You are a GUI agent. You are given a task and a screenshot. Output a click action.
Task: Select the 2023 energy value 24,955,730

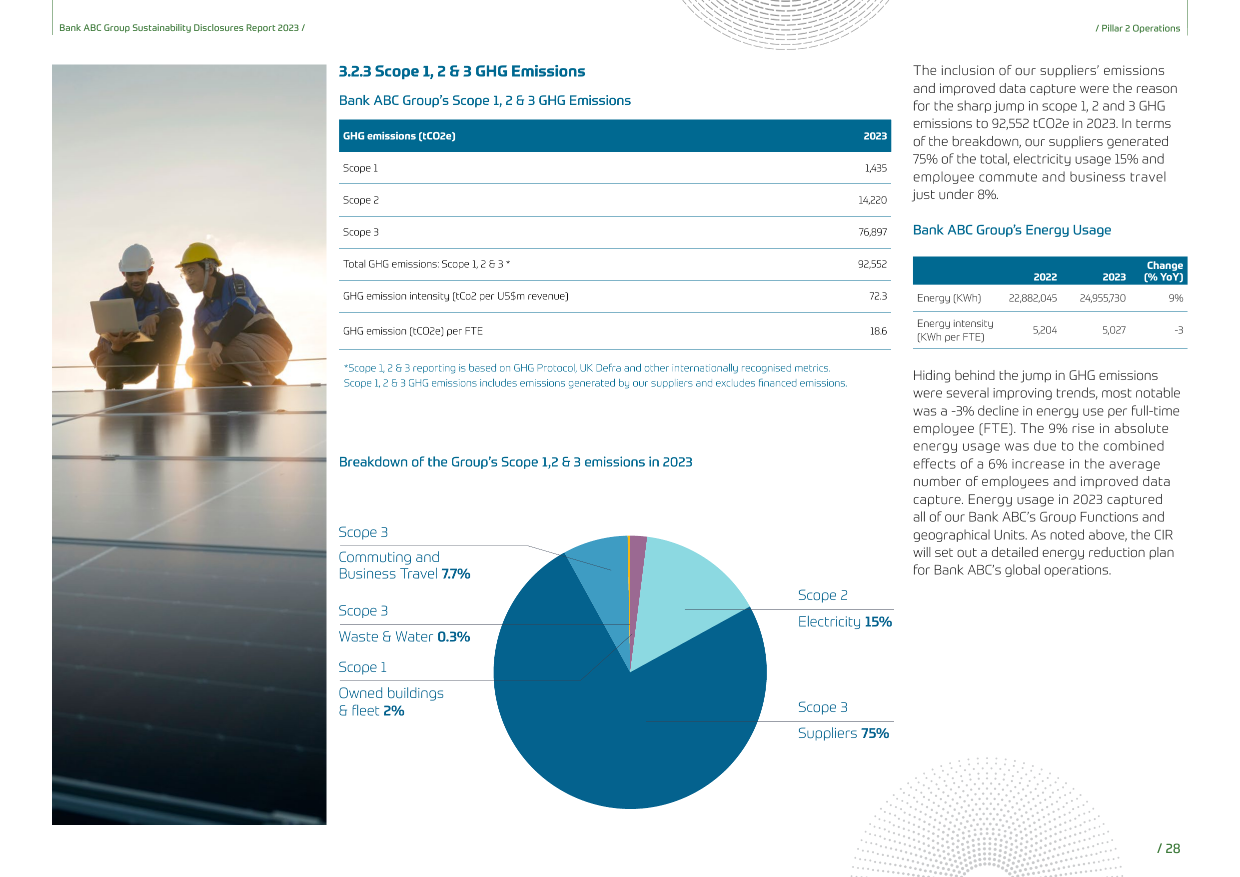(1102, 297)
